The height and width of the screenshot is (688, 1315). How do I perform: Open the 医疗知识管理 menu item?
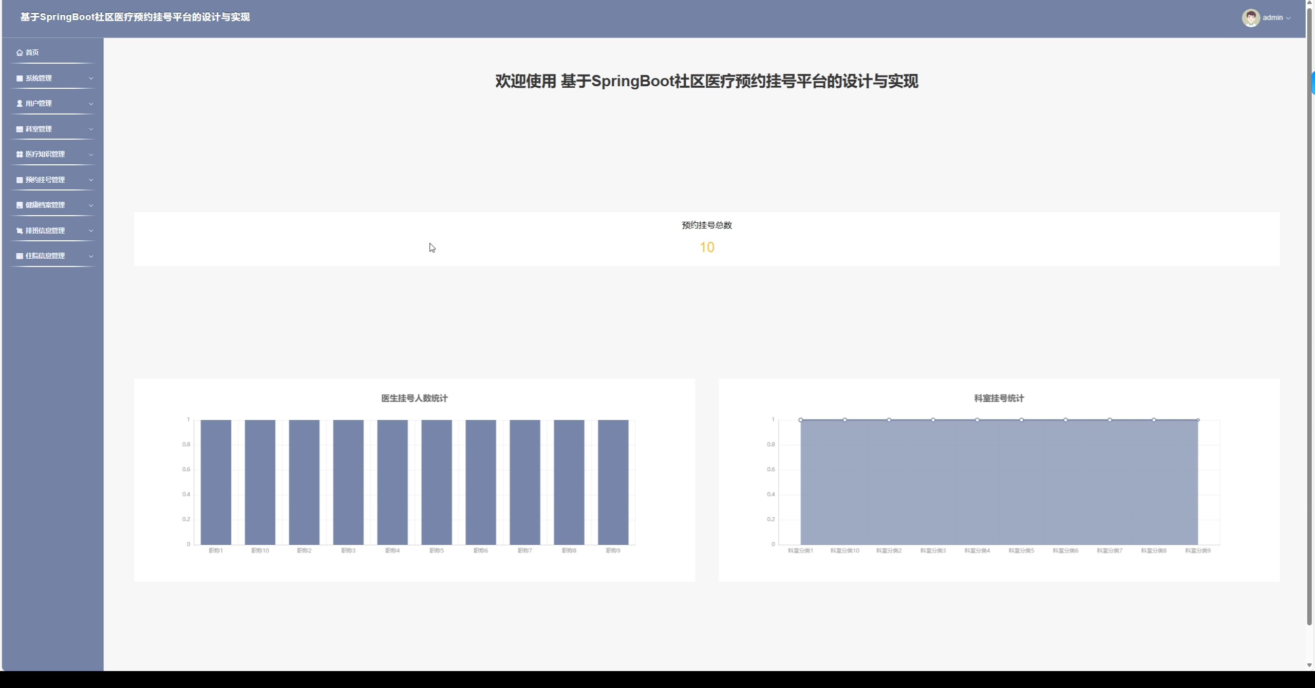tap(45, 155)
